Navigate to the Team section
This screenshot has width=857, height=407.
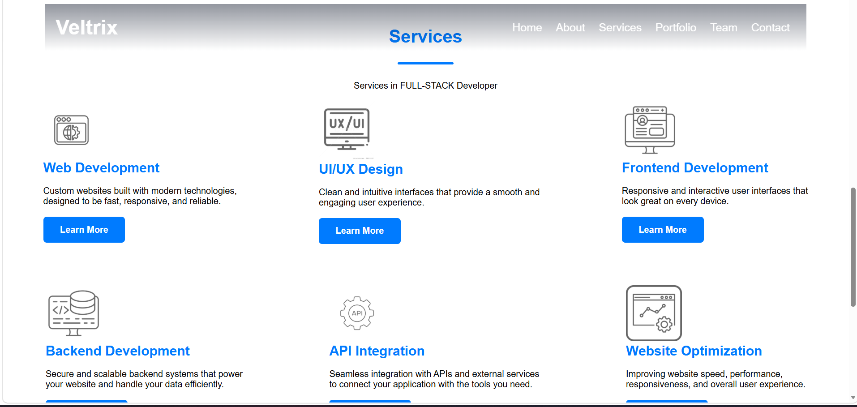click(724, 28)
